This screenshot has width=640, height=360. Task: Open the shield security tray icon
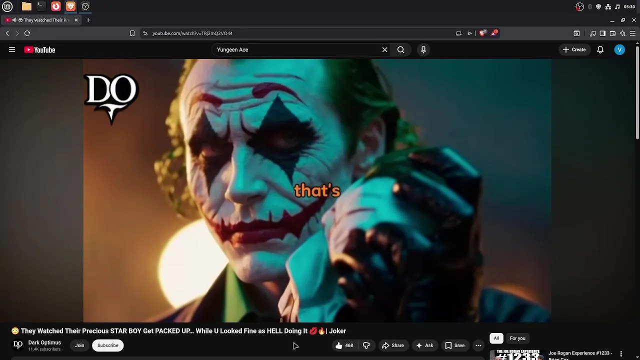click(x=598, y=6)
